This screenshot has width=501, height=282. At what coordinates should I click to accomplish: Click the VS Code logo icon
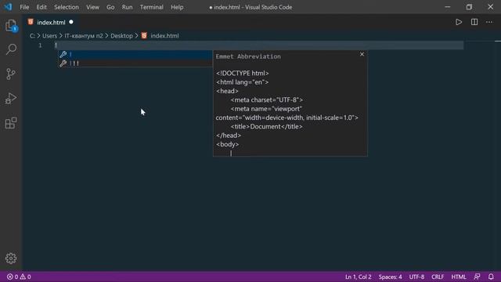8,7
